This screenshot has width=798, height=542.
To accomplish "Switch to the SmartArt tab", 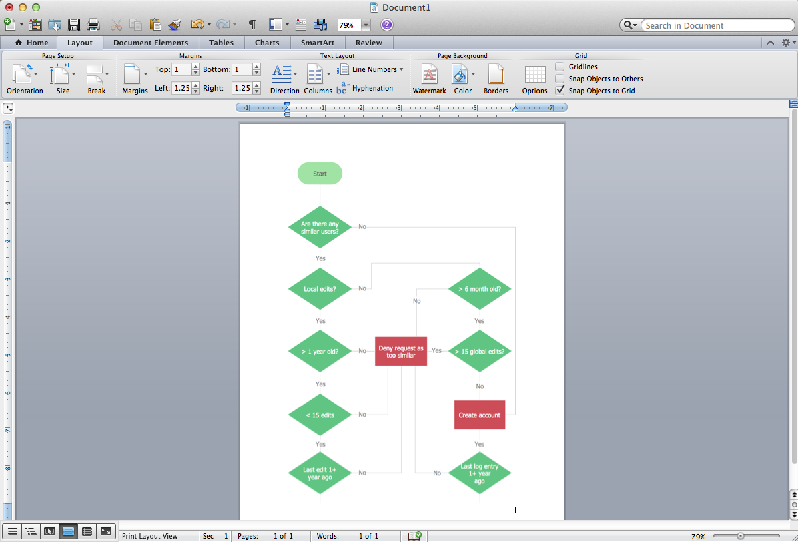I will point(318,43).
